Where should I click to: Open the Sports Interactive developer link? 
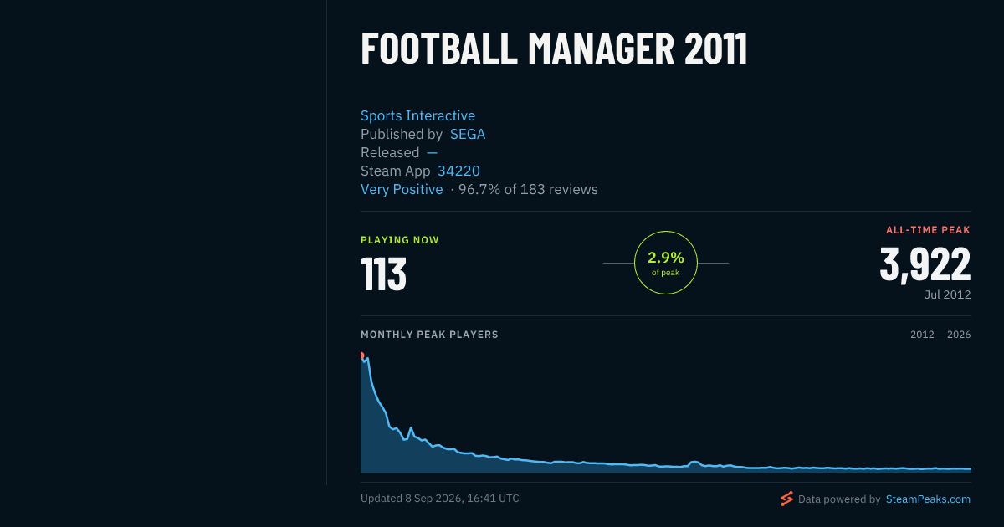click(x=417, y=115)
